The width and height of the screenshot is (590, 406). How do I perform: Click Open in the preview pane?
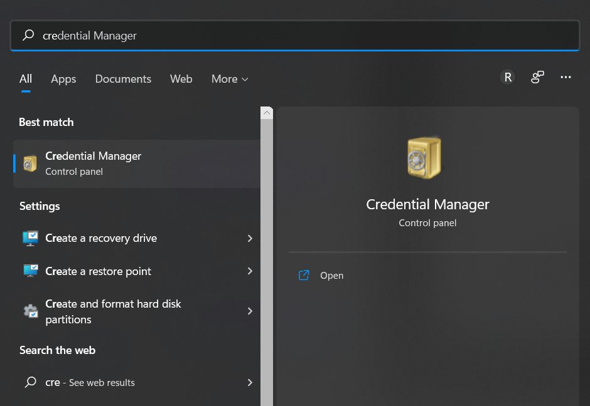331,275
